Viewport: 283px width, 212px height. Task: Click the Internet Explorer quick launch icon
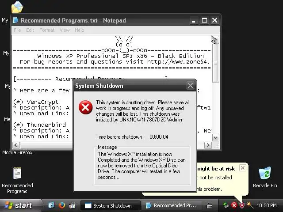[x=51, y=205]
